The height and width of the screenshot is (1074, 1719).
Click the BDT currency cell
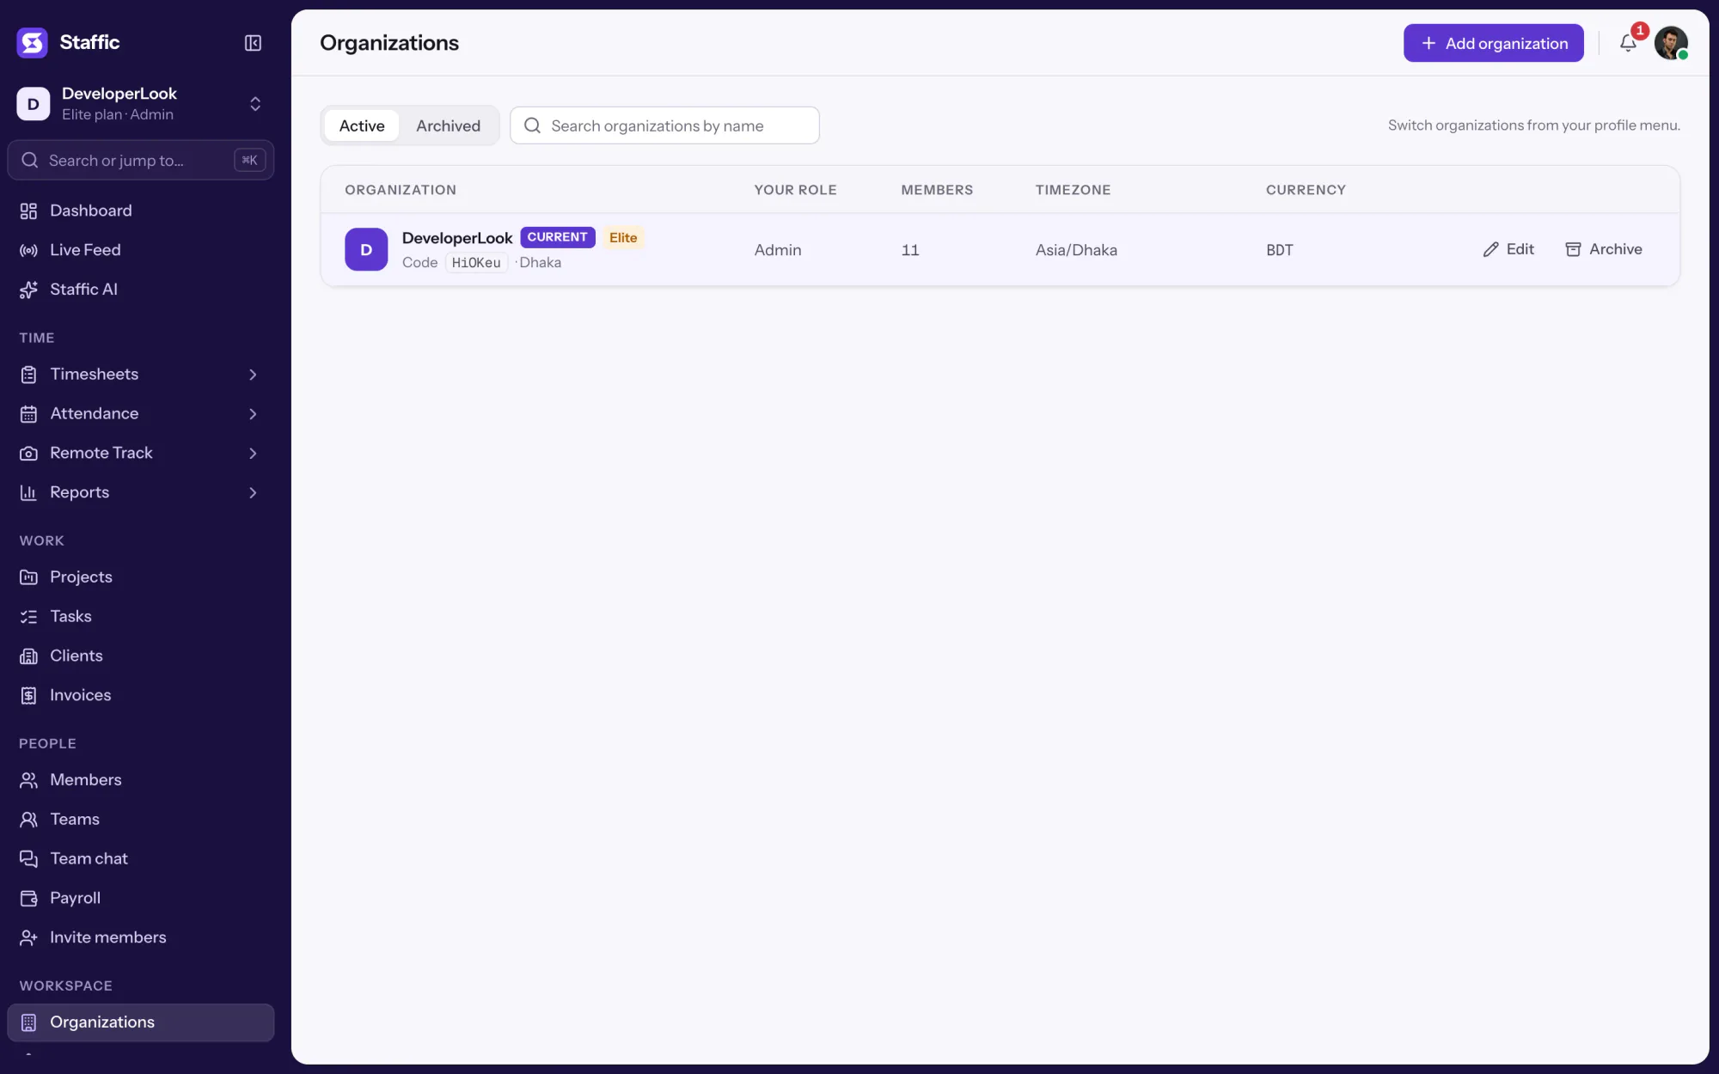(x=1279, y=250)
